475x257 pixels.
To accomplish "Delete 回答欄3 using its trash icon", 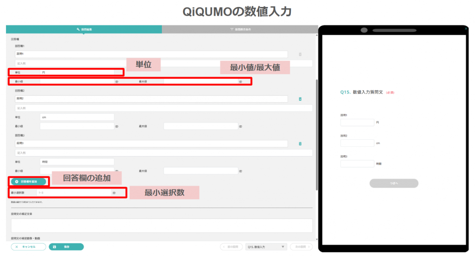I will [300, 144].
